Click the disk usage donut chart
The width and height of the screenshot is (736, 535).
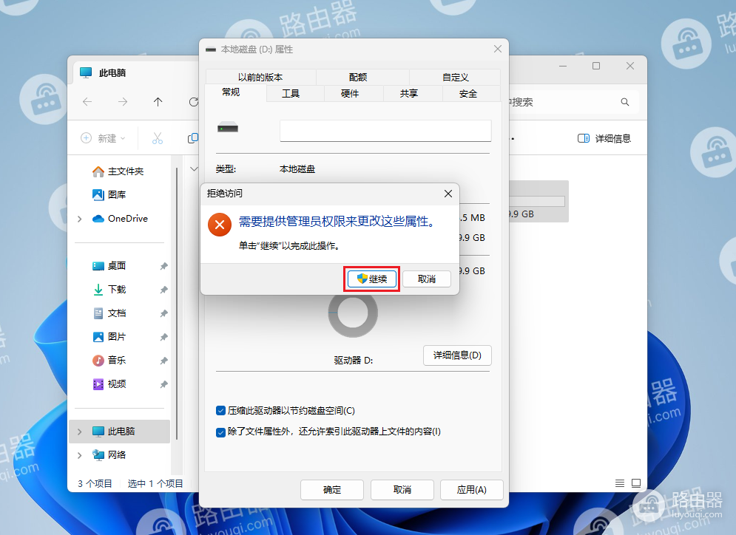pyautogui.click(x=353, y=313)
